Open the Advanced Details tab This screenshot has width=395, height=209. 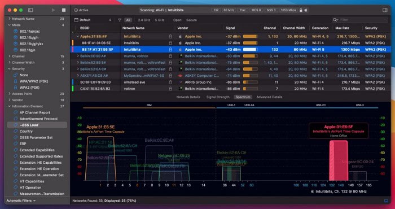(269, 97)
